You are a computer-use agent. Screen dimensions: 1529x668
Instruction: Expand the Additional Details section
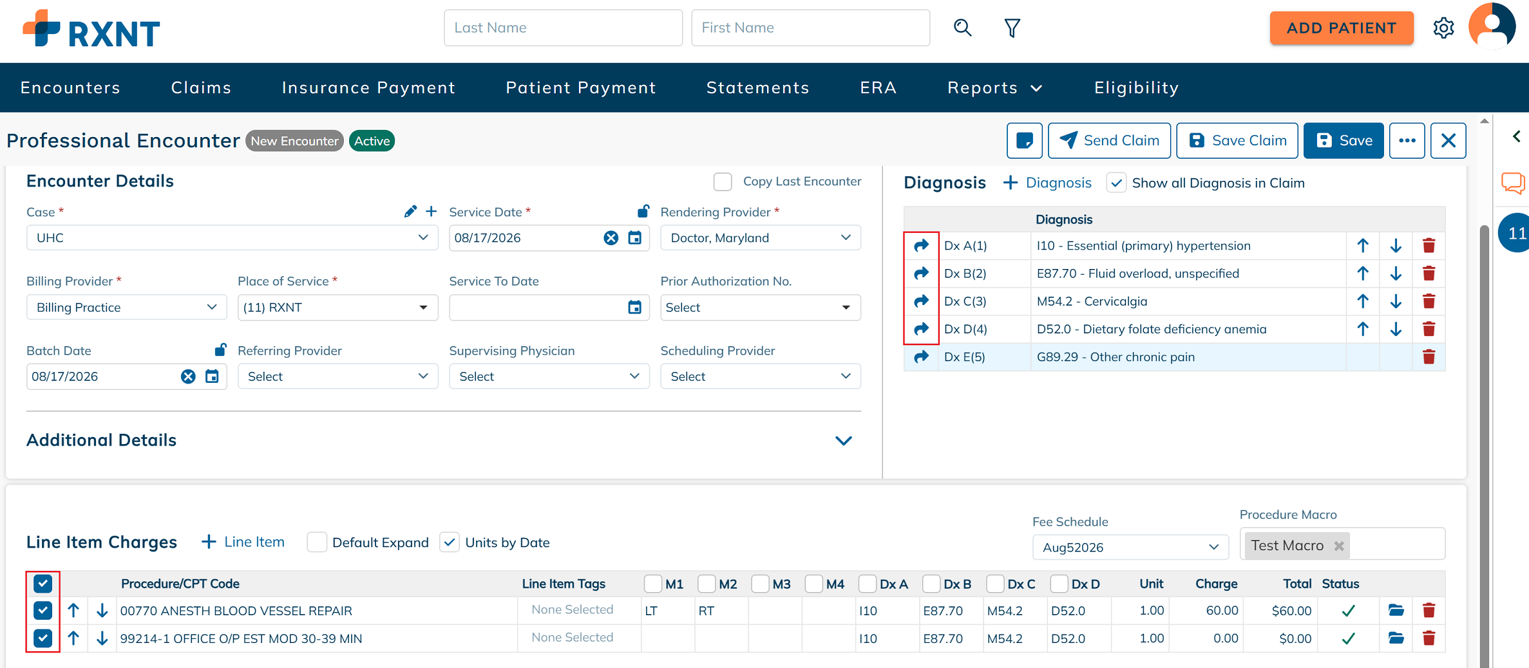(x=843, y=441)
